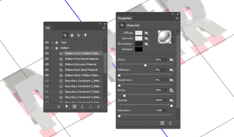
Task: Click Cancel Print icon in 3D panel
Action: coord(91,107)
